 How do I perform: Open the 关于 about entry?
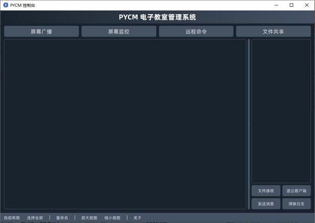pos(138,218)
